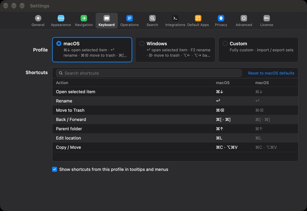The width and height of the screenshot is (307, 211).
Task: Select the Copy / Move row
Action: coord(175,147)
